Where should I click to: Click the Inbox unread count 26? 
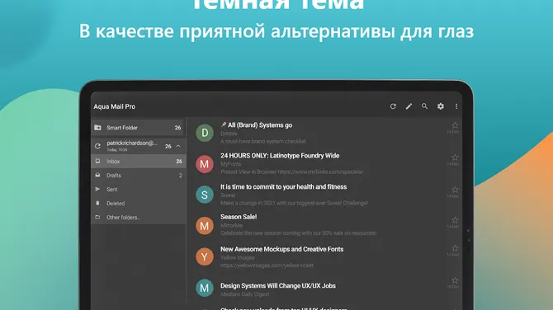coord(179,162)
